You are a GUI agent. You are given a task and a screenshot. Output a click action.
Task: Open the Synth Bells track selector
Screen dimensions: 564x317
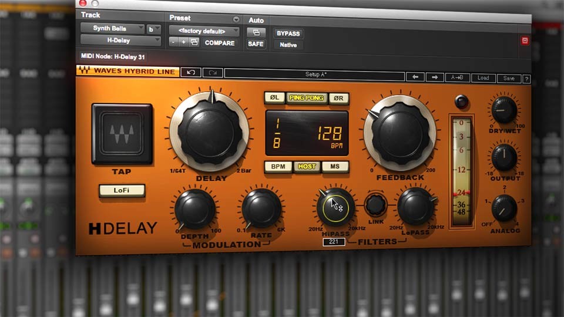coord(112,28)
